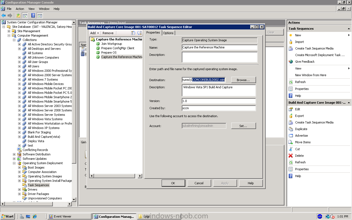The height and width of the screenshot is (220, 352).
Task: Select Deploy Vista collection
Action: tap(36, 141)
